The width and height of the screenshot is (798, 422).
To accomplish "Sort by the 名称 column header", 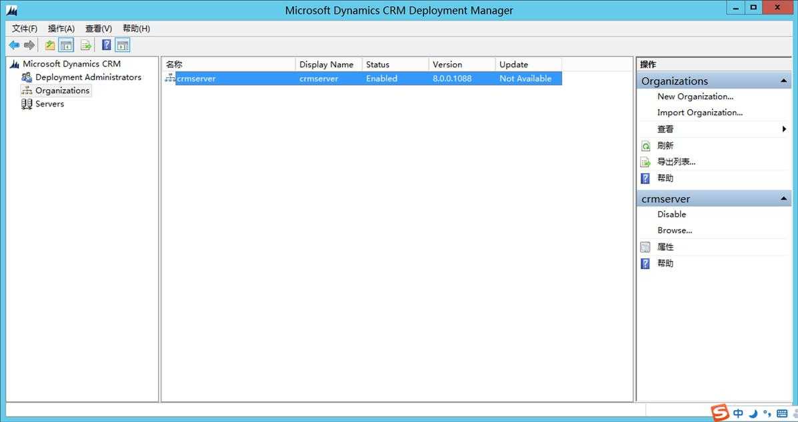I will [229, 65].
